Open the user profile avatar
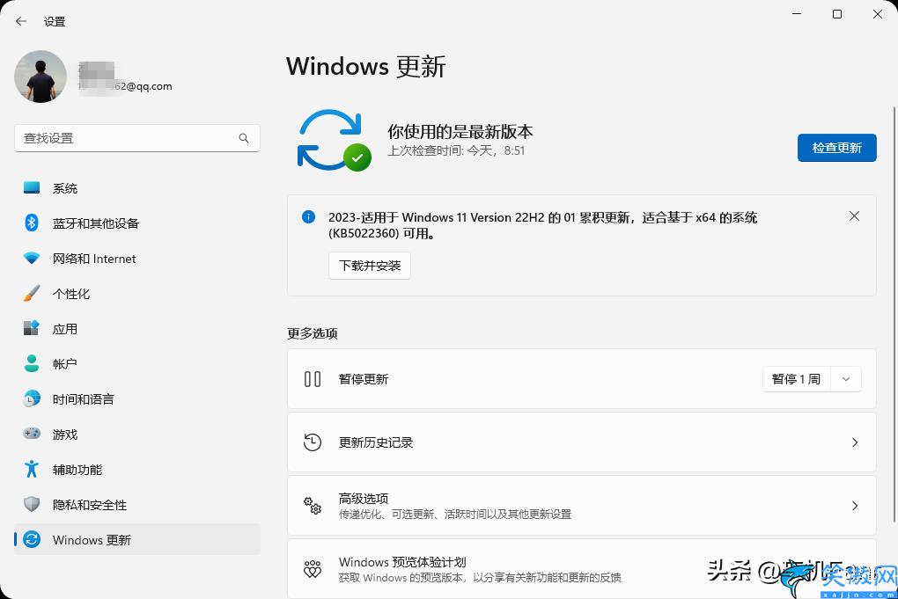898x599 pixels. click(40, 77)
